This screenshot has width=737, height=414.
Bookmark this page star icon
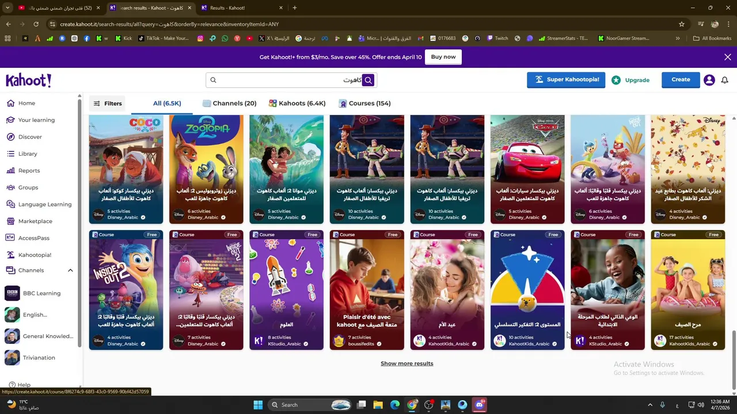click(x=682, y=24)
